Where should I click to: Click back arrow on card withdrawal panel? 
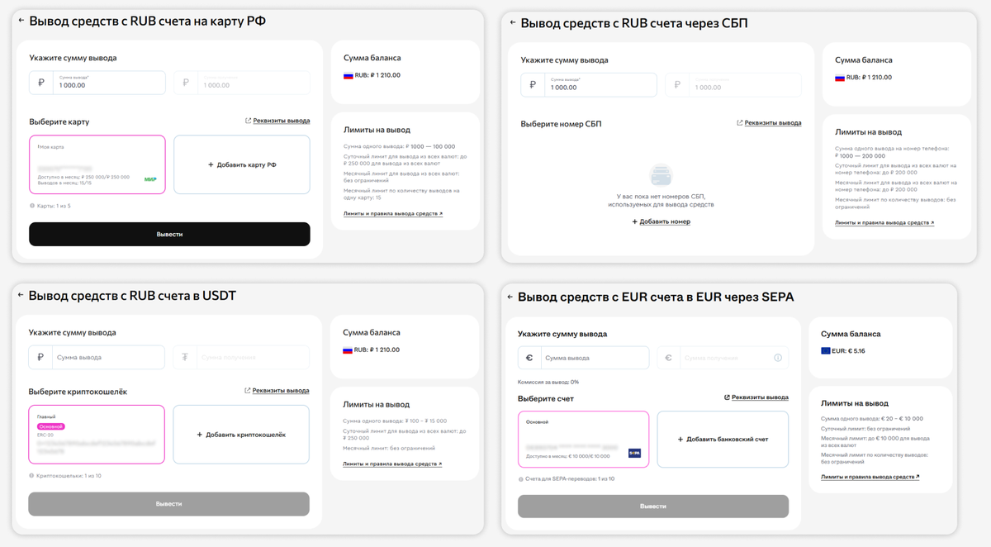pos(21,21)
